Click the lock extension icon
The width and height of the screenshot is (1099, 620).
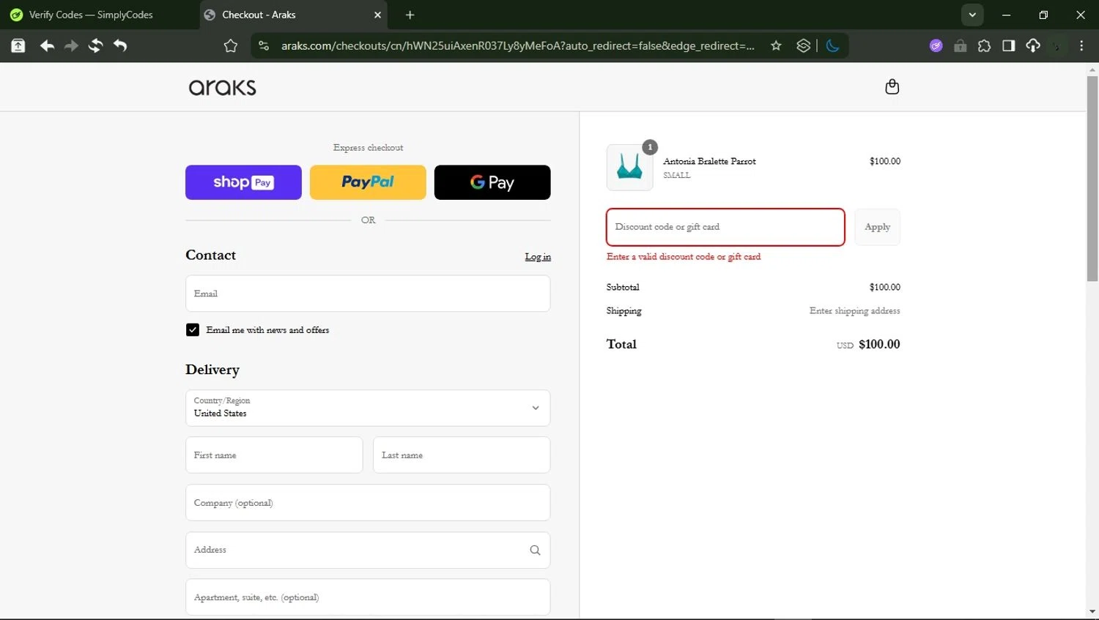[960, 46]
